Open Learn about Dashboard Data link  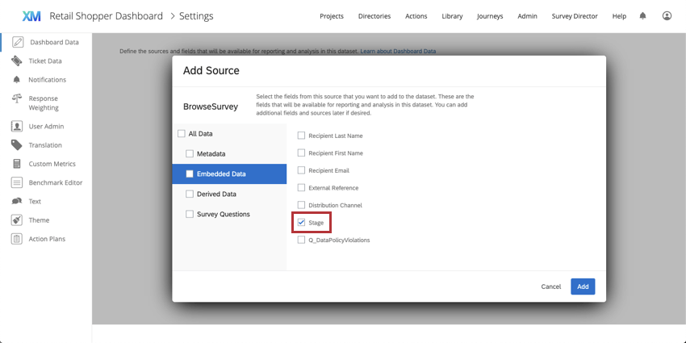click(x=398, y=51)
